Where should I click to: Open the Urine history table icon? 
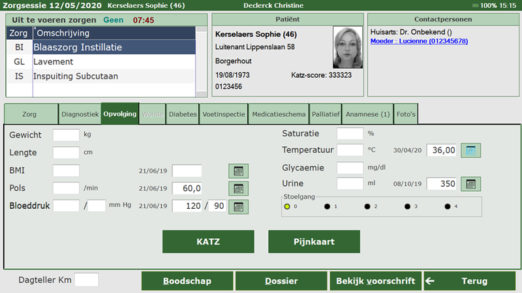(470, 183)
